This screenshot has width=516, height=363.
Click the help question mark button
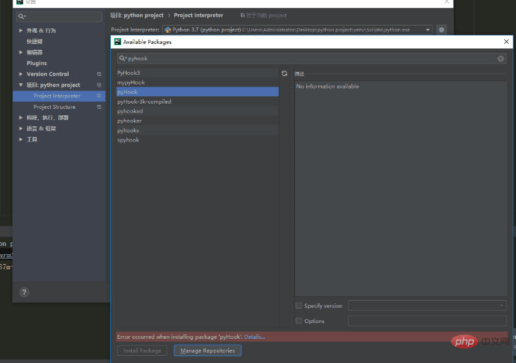pyautogui.click(x=24, y=292)
